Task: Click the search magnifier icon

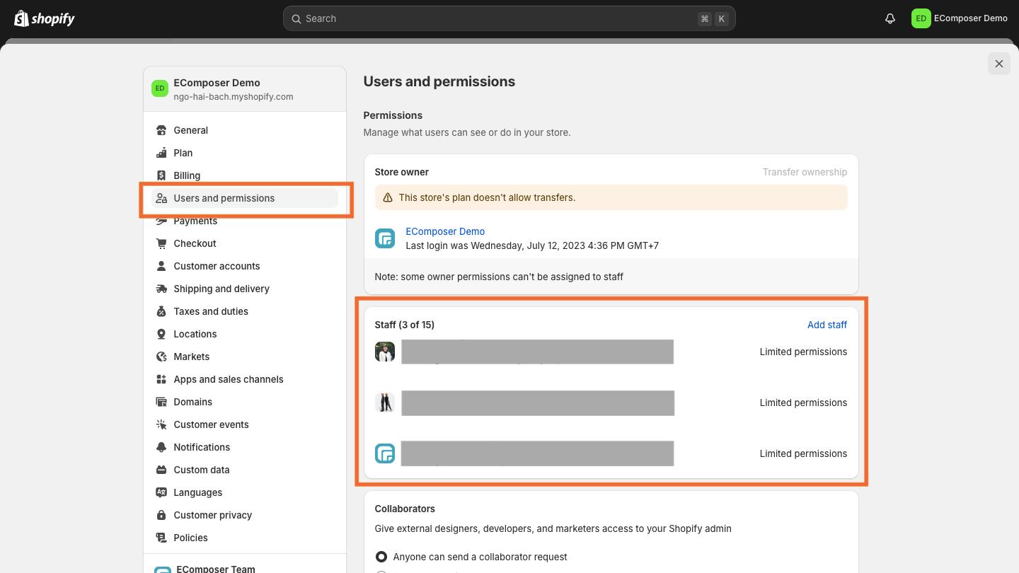Action: [297, 19]
